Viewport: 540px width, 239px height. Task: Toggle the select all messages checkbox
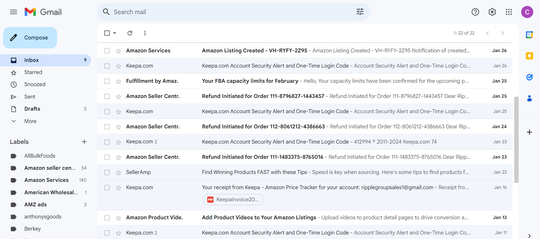click(x=107, y=33)
